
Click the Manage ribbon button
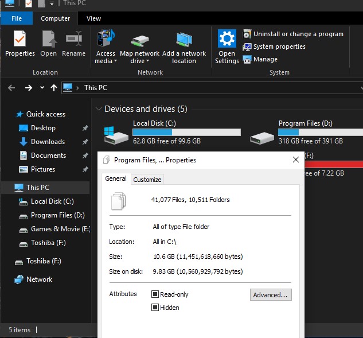(260, 59)
